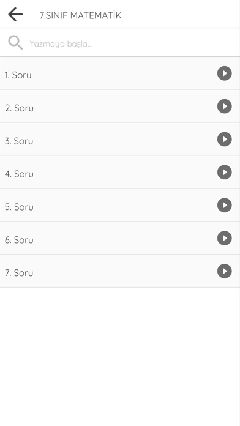
Task: Tap the magnifying glass search icon
Action: pyautogui.click(x=15, y=43)
